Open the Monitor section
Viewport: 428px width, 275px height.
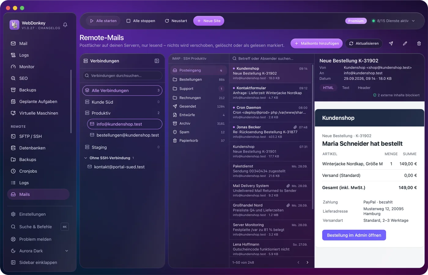pos(39,67)
